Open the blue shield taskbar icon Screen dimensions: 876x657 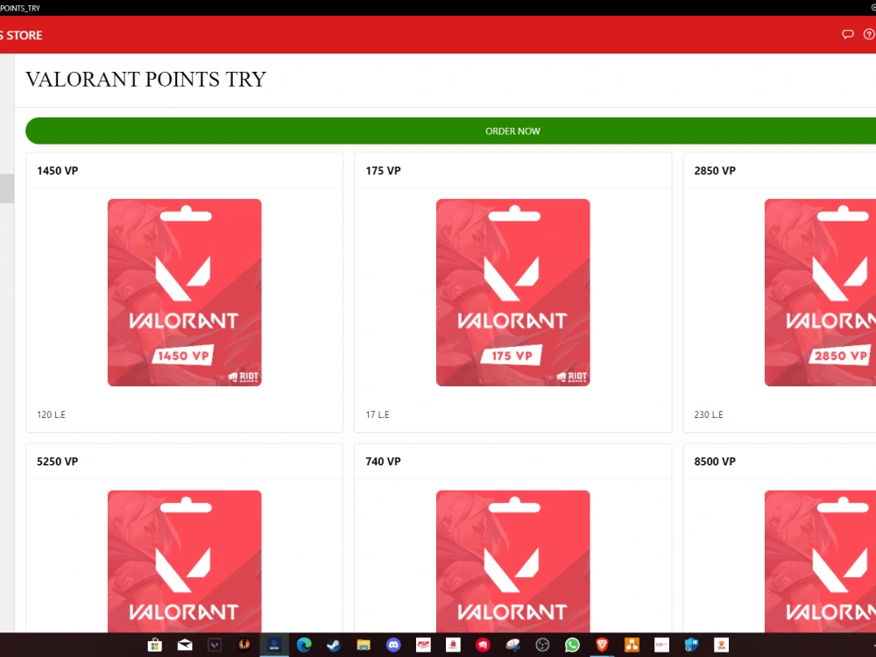point(692,646)
